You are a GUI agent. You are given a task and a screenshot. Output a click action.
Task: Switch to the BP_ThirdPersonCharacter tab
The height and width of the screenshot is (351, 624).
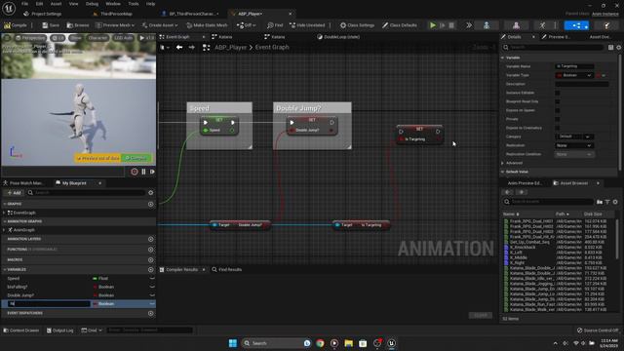[x=191, y=14]
